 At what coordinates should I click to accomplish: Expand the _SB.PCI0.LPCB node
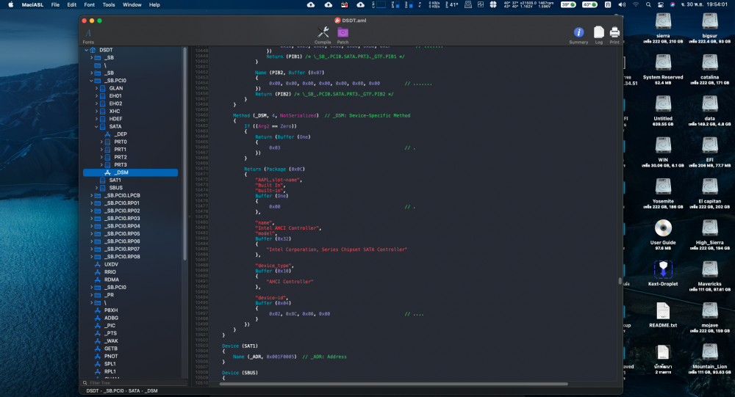tap(91, 195)
